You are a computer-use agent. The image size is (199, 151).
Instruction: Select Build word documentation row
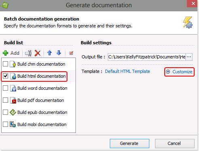pyautogui.click(x=38, y=88)
